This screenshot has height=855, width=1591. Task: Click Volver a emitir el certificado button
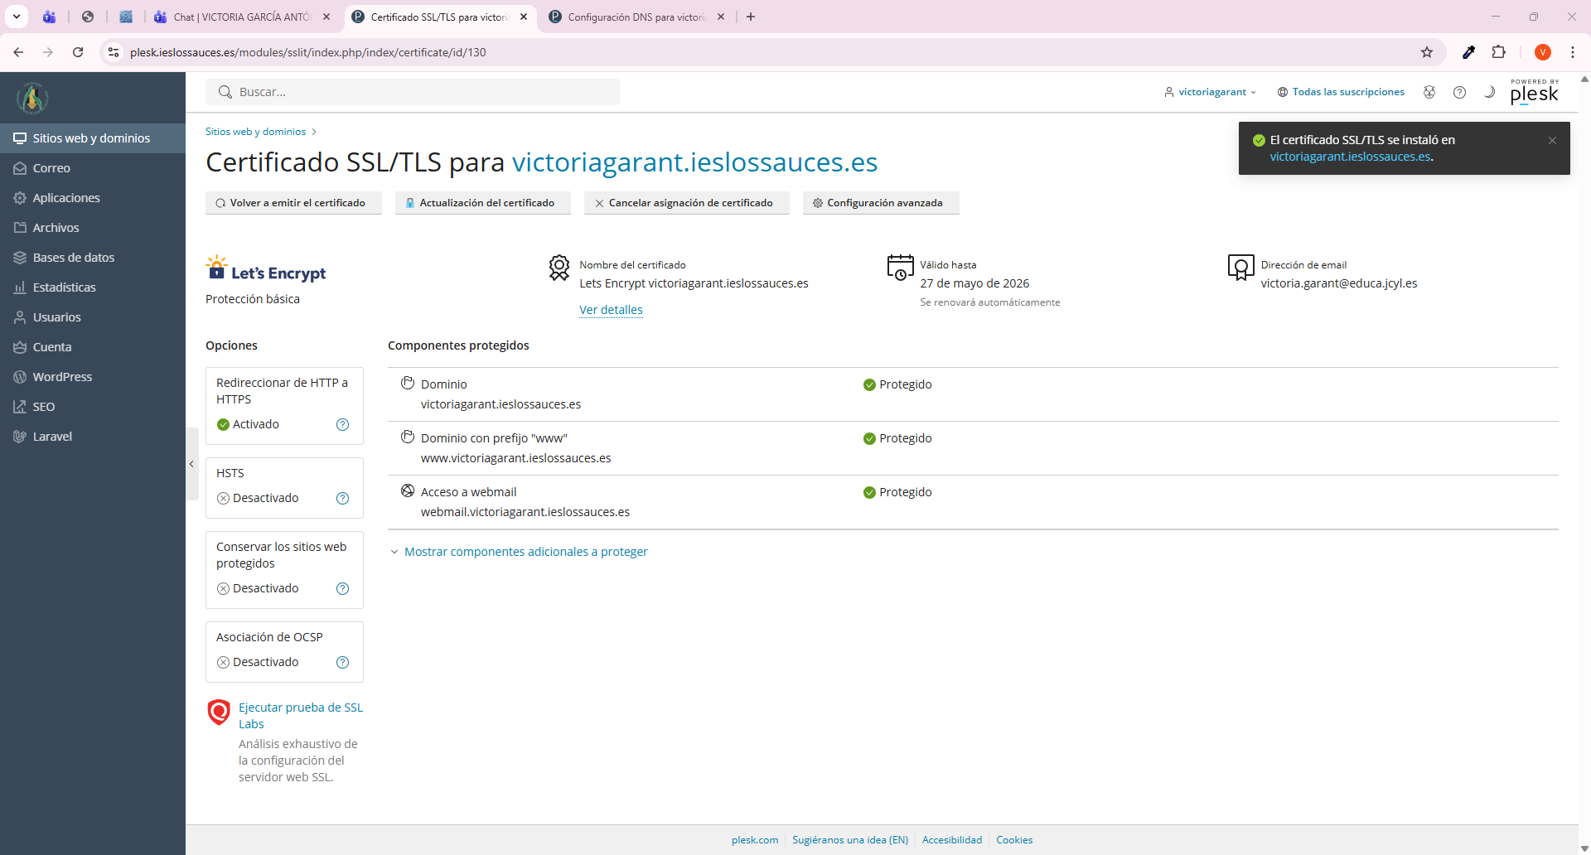(x=293, y=203)
